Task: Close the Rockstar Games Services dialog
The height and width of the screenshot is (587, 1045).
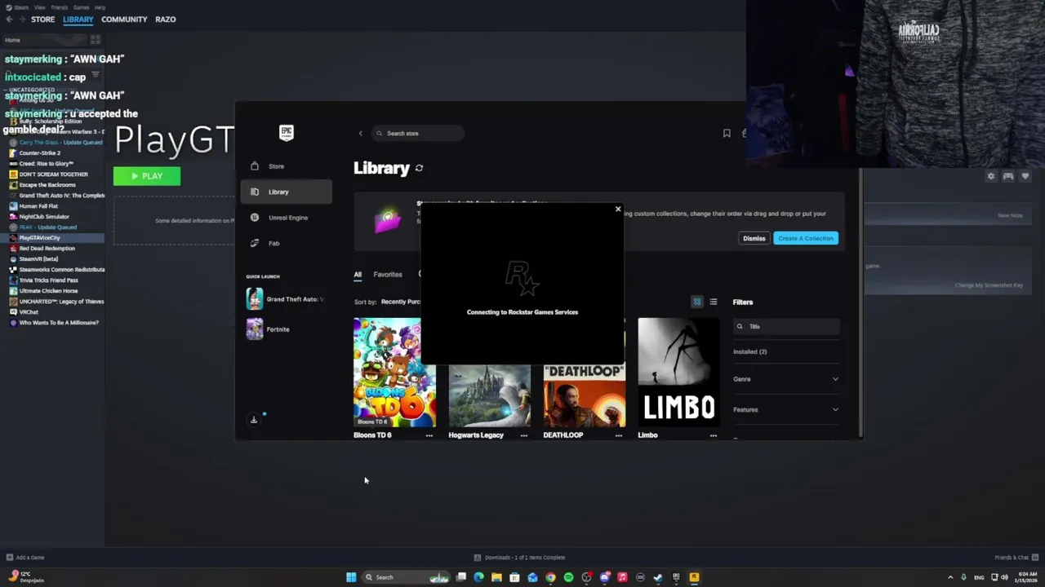Action: (618, 210)
